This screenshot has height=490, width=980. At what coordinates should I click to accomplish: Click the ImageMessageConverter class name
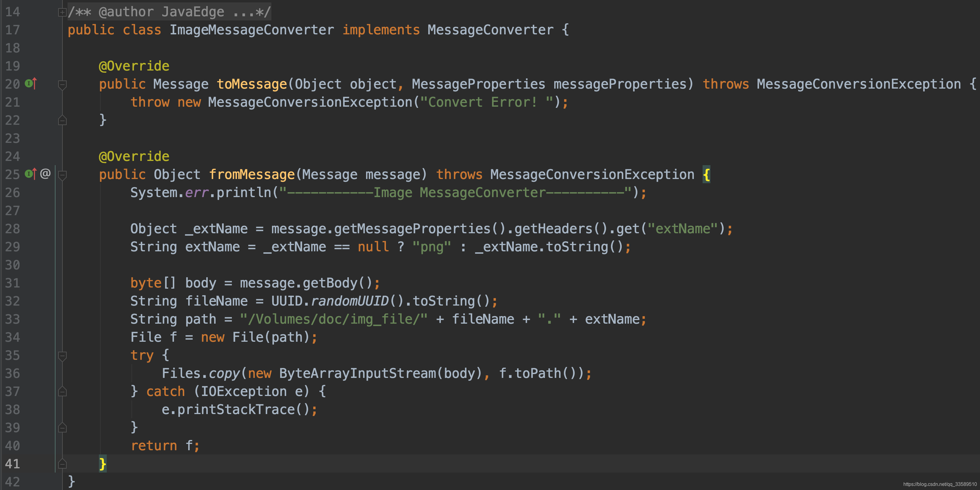point(251,30)
